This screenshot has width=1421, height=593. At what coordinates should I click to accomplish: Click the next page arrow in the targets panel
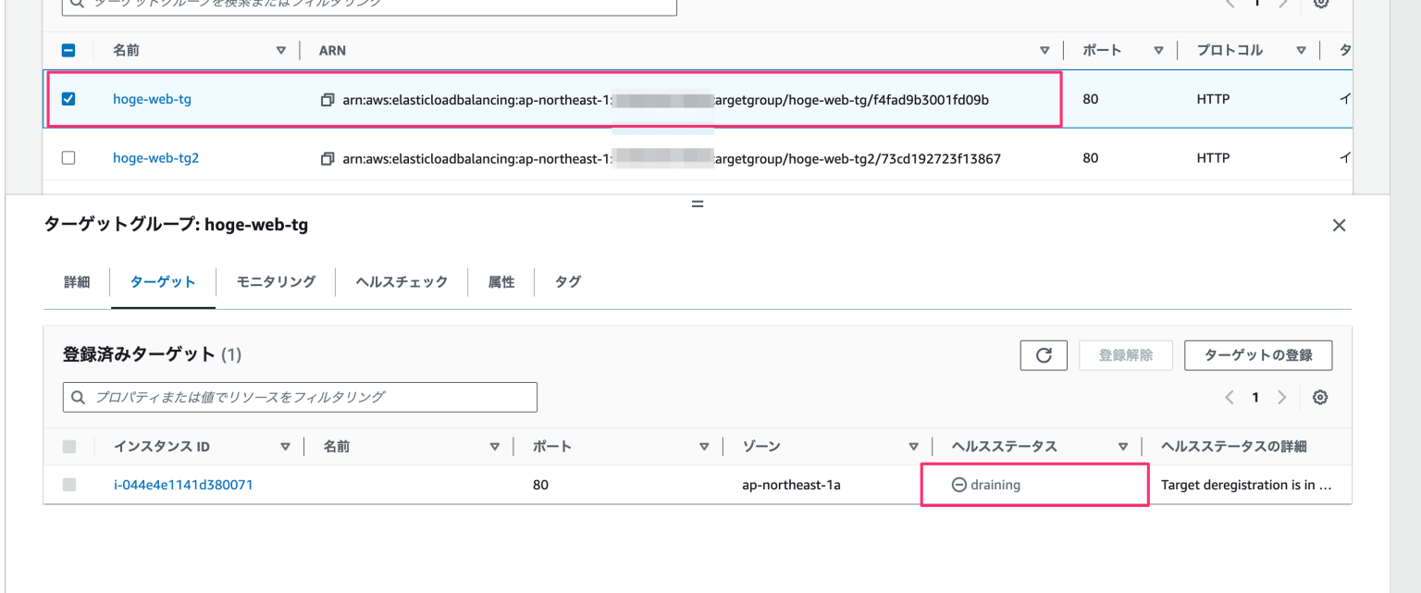pyautogui.click(x=1282, y=397)
